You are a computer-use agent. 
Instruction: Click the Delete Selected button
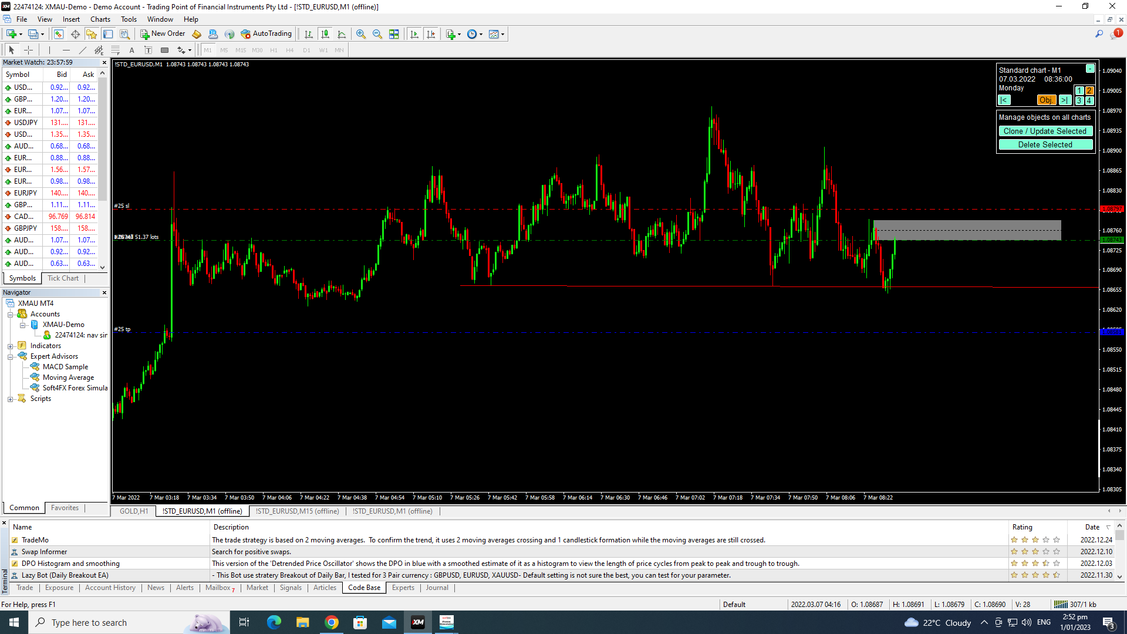[x=1045, y=145]
